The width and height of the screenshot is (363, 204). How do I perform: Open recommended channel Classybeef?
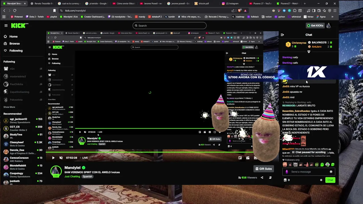pyautogui.click(x=23, y=144)
